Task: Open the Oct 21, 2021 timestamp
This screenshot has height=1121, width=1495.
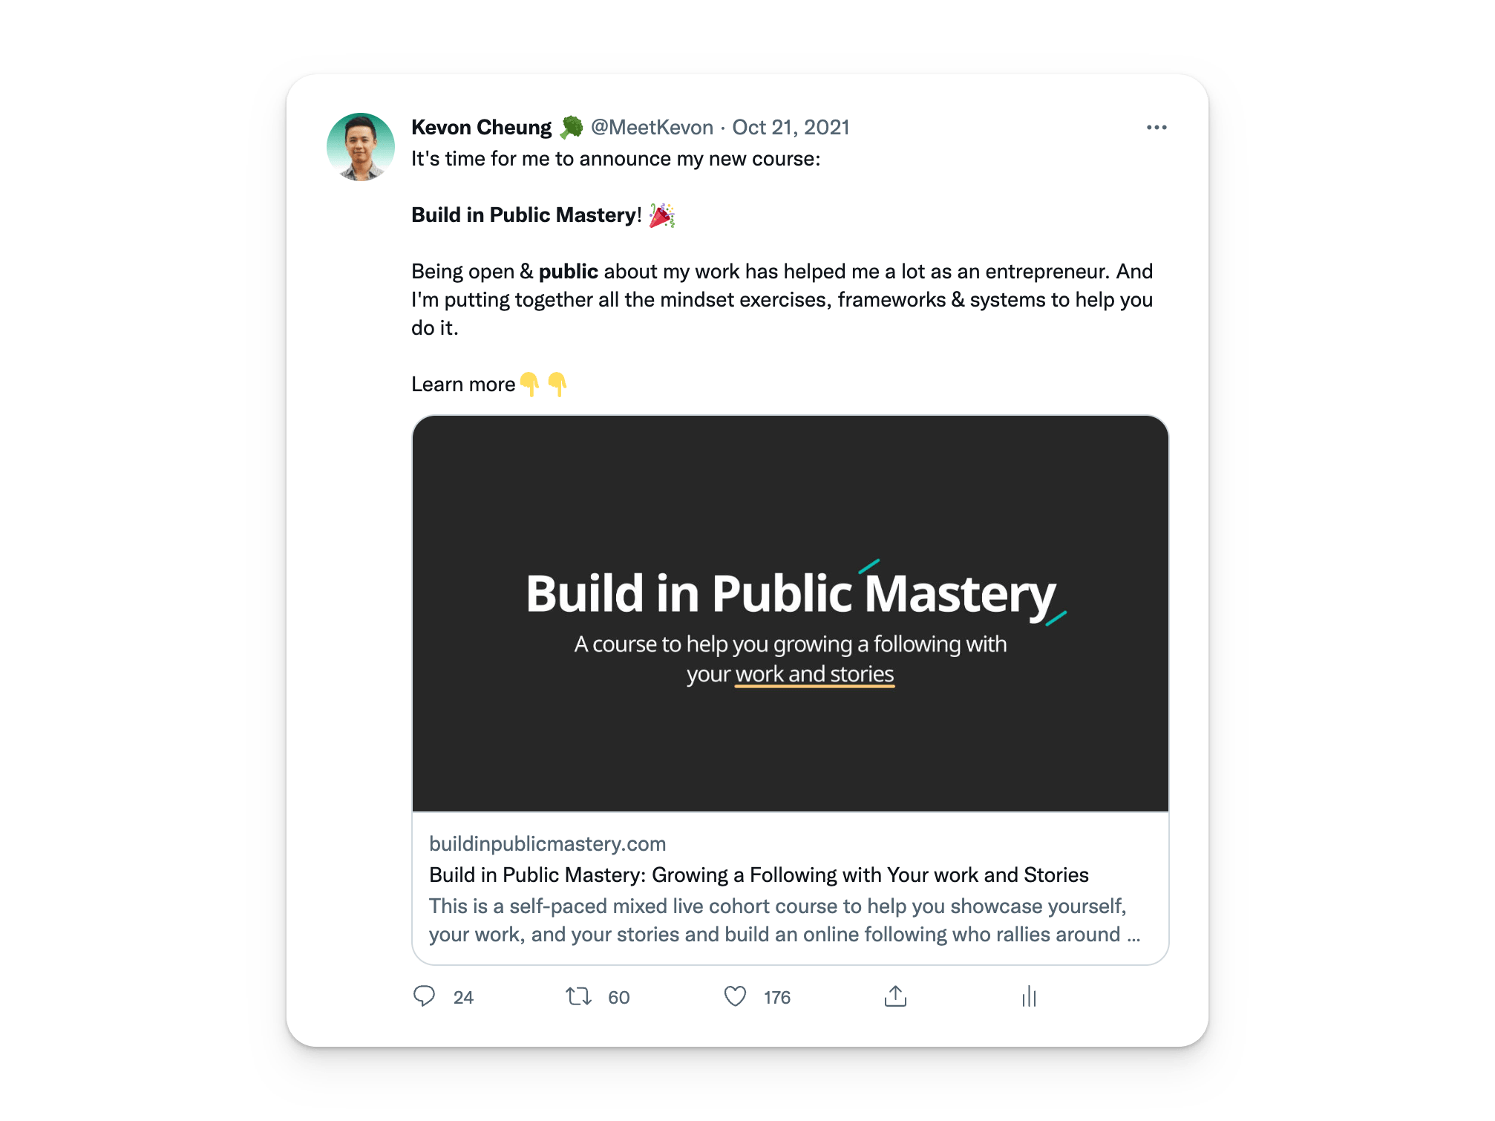Action: [x=791, y=128]
